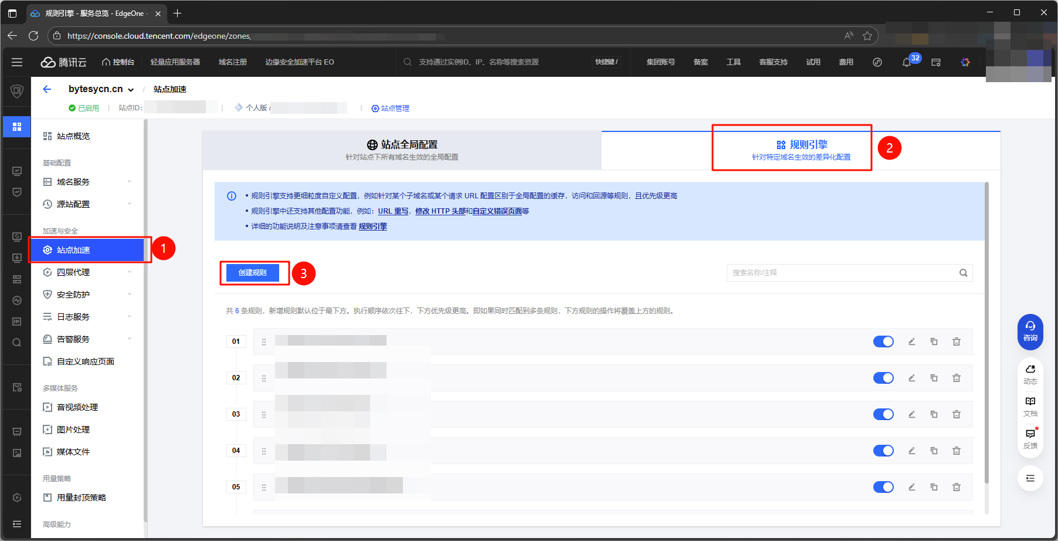Toggle rule 02 enable switch
The height and width of the screenshot is (541, 1058).
pos(883,378)
